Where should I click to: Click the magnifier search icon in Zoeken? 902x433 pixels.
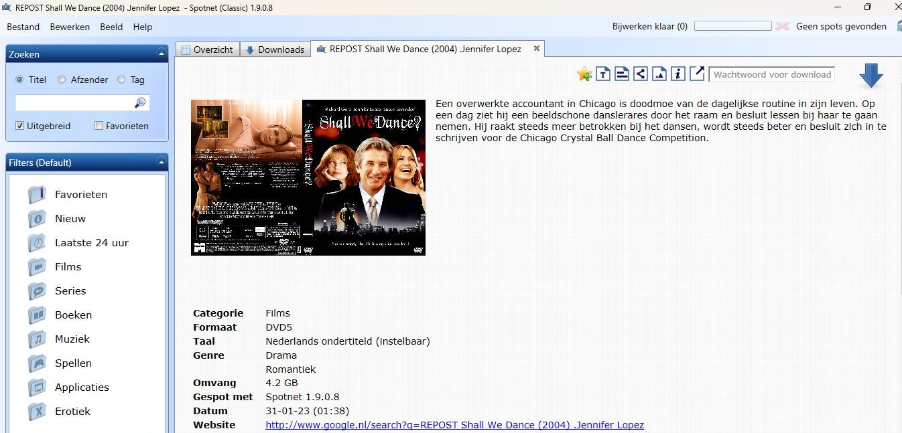click(140, 103)
